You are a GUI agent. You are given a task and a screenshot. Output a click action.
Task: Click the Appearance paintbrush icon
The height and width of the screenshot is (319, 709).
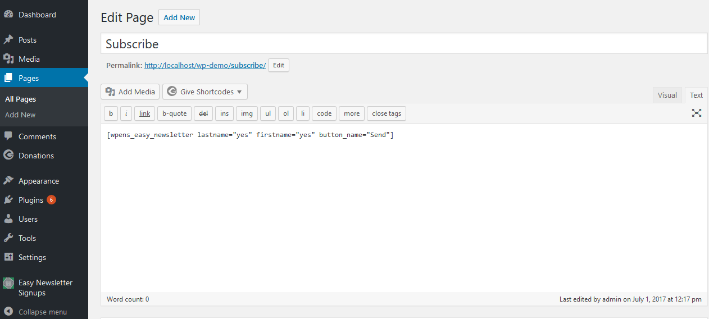tap(8, 181)
